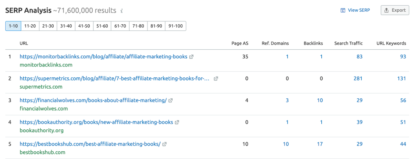Click the green supermetrics.com domain

click(x=41, y=87)
